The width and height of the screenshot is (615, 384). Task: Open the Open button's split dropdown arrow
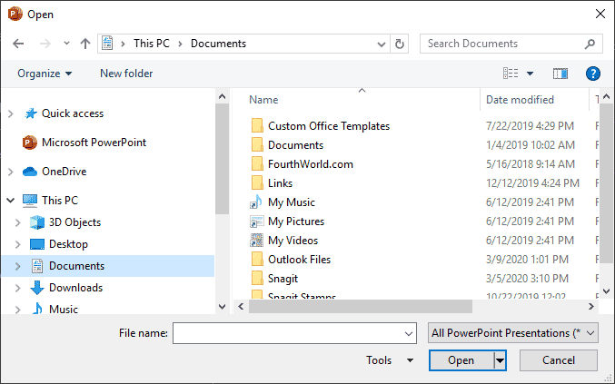pyautogui.click(x=500, y=360)
